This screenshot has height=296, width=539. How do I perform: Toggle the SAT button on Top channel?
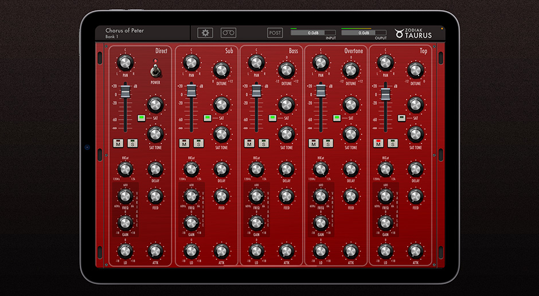(x=401, y=118)
